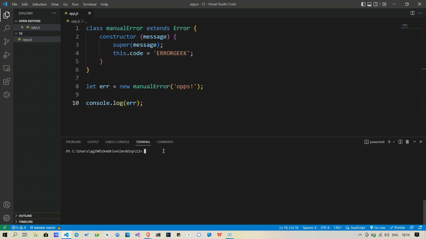Click the Accounts icon in Activity Bar

[x=6, y=205]
